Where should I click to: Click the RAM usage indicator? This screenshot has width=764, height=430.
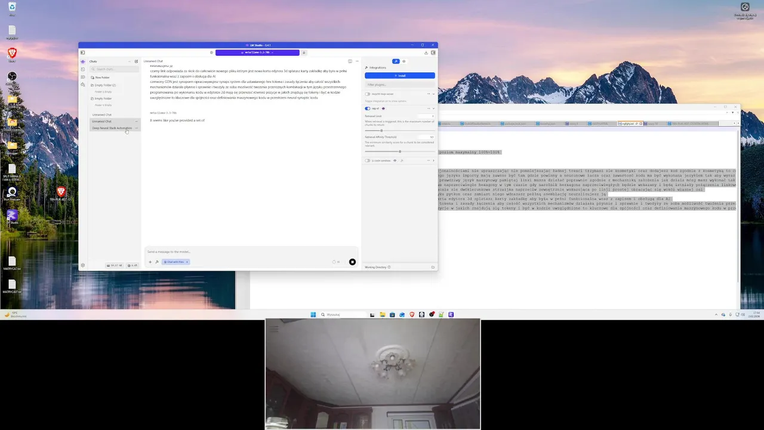114,265
